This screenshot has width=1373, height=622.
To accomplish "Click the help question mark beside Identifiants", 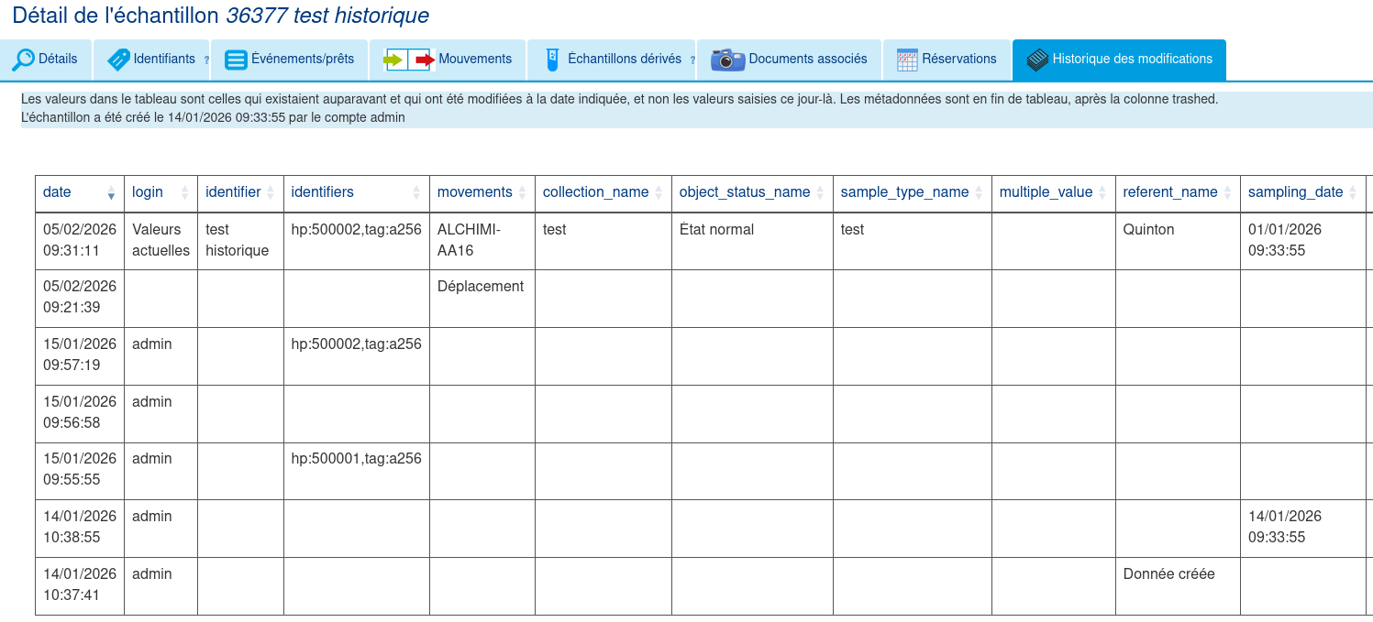I will (x=206, y=60).
